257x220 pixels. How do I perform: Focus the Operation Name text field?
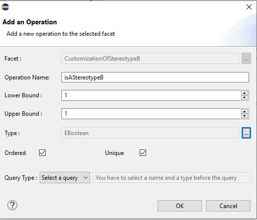click(155, 77)
